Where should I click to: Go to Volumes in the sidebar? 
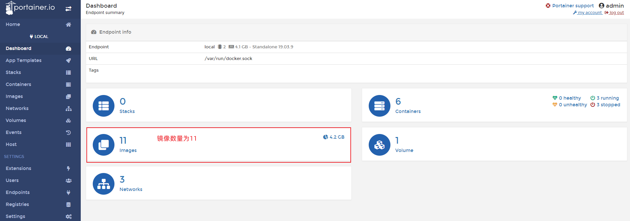click(x=40, y=120)
